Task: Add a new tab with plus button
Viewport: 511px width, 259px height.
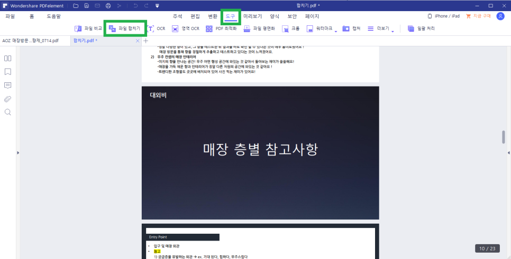Action: coord(145,41)
